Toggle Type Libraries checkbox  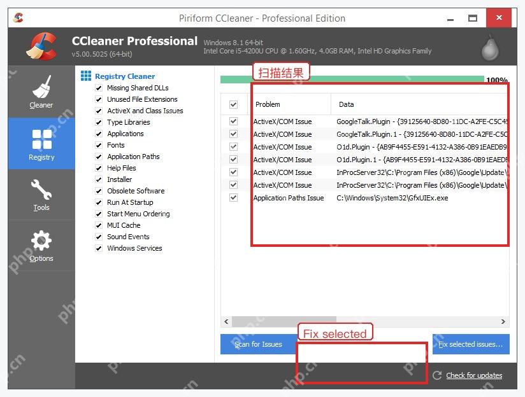click(x=99, y=122)
